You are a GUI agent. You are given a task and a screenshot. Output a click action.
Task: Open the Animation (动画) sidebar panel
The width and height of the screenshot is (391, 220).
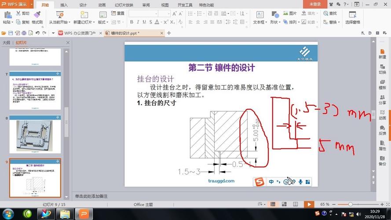click(x=382, y=115)
